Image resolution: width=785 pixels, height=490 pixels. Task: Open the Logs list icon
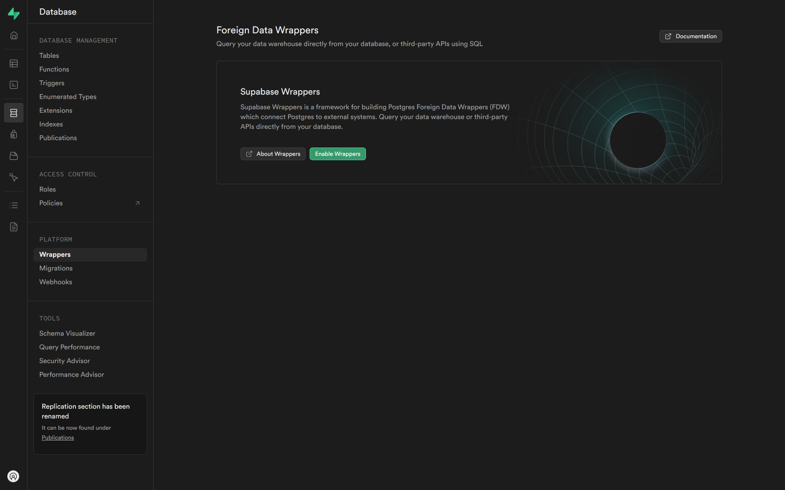click(x=14, y=205)
